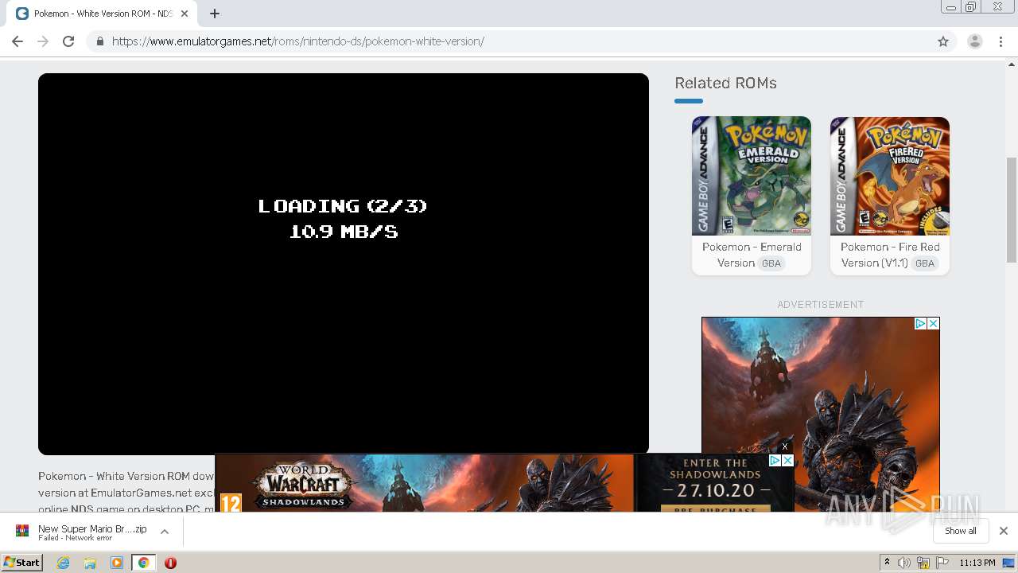
Task: Show hidden system tray icons
Action: click(x=888, y=563)
